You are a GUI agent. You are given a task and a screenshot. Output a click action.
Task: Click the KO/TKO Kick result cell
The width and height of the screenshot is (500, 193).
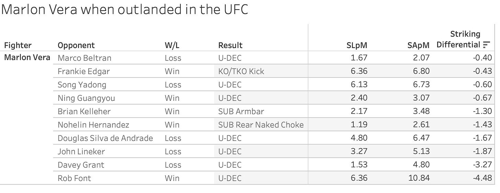coord(241,71)
